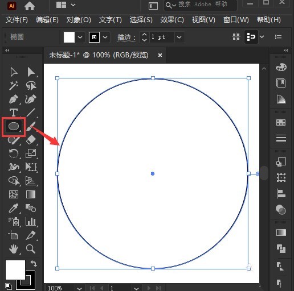Activate the Zoom tool
294x291 pixels.
(31, 248)
